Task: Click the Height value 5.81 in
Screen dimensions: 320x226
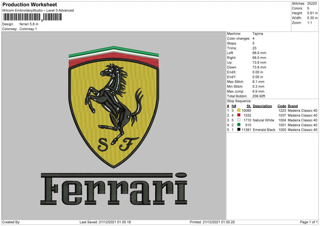Action: coord(312,13)
